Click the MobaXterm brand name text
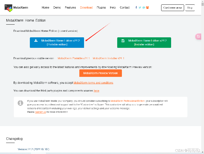Screen dimensions: 204x154 (x=21, y=7)
